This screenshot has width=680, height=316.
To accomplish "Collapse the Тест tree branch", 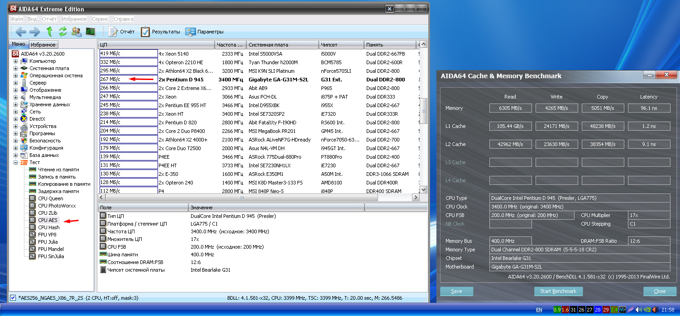I will [x=16, y=162].
